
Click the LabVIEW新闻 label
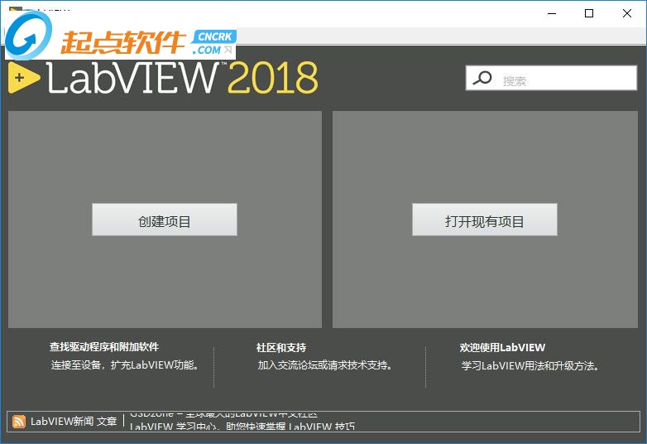pyautogui.click(x=62, y=422)
